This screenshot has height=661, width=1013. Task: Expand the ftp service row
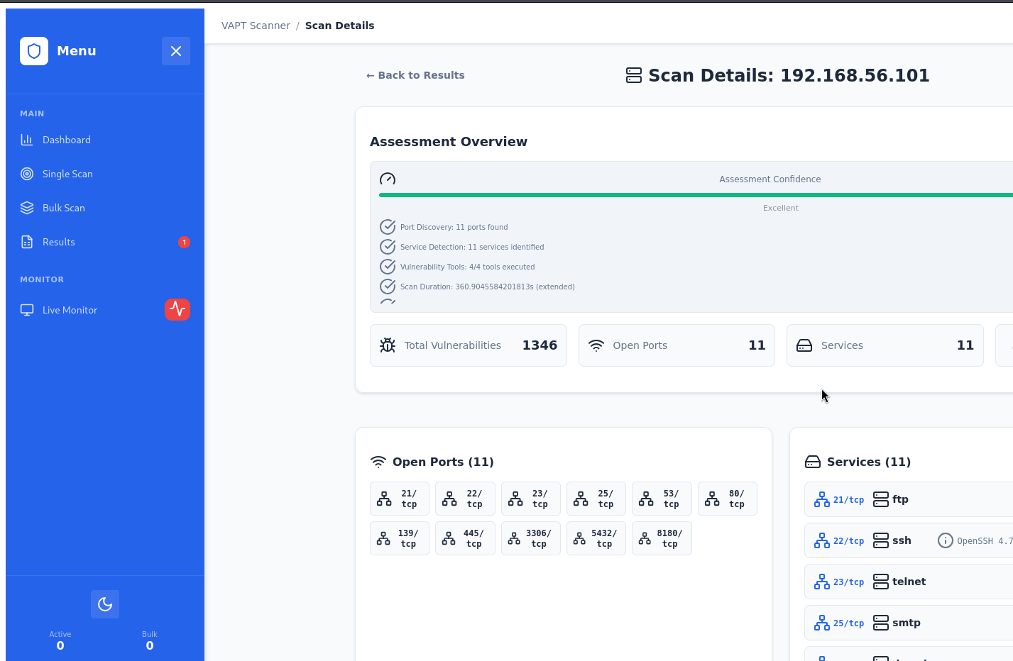[x=909, y=499]
